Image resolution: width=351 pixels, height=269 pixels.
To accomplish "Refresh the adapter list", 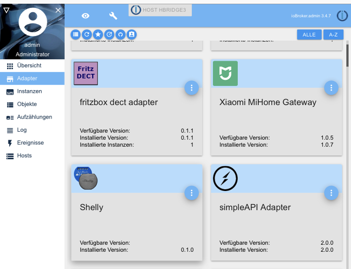I will 87,34.
